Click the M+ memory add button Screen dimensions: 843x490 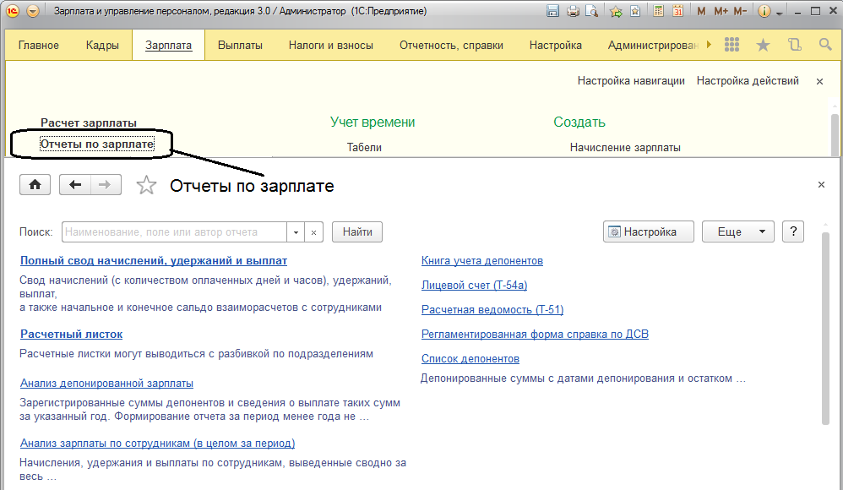pos(721,11)
